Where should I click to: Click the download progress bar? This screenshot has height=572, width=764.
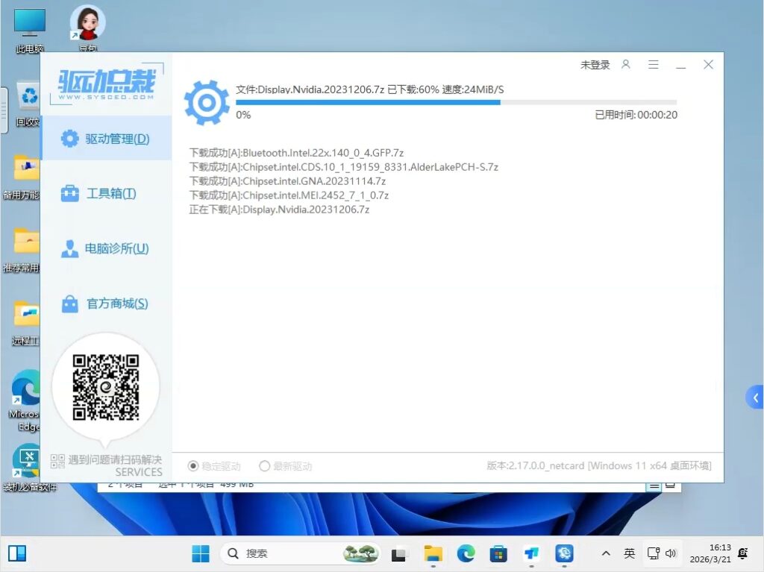pyautogui.click(x=456, y=102)
